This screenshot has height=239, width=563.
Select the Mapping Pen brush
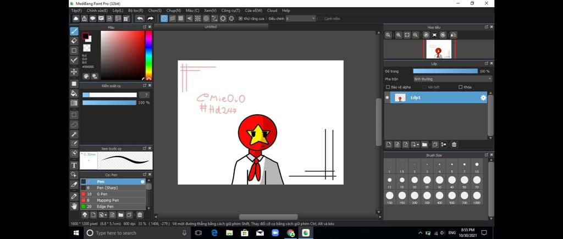[113, 200]
